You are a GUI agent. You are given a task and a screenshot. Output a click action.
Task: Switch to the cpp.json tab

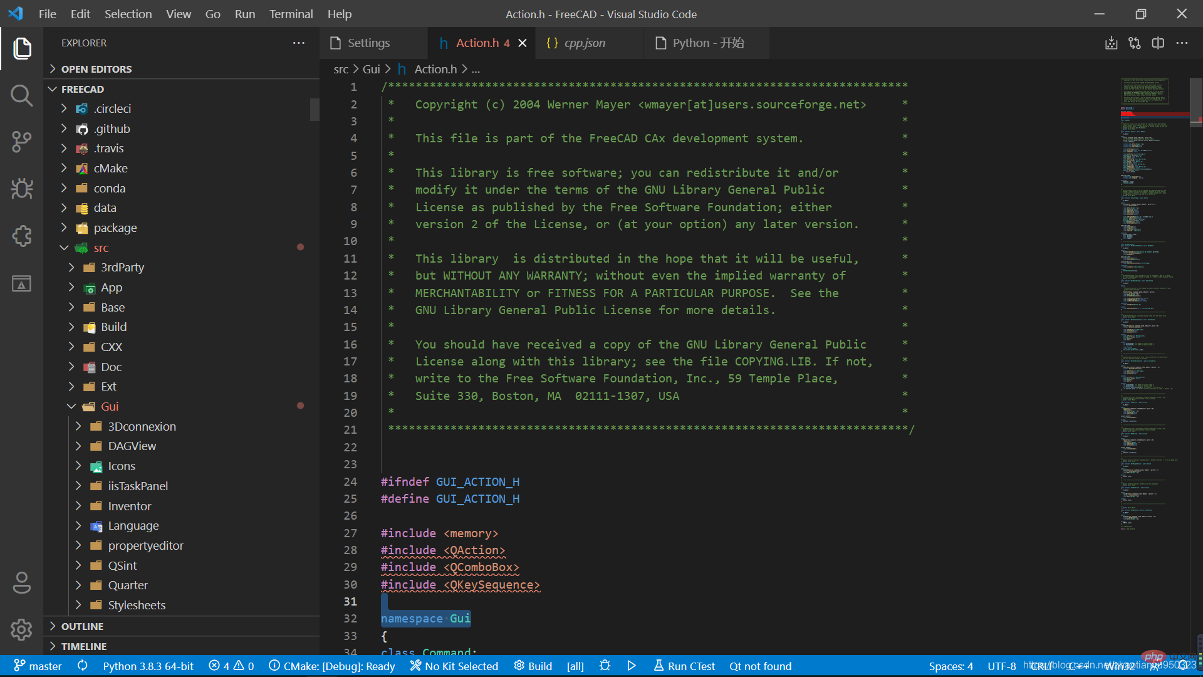[x=584, y=43]
